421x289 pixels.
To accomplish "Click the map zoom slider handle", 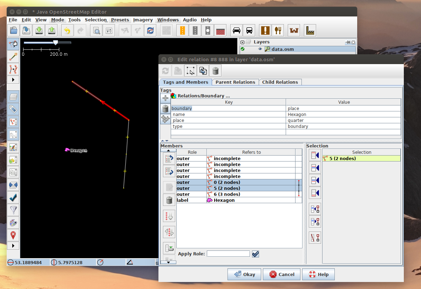I will (x=55, y=42).
